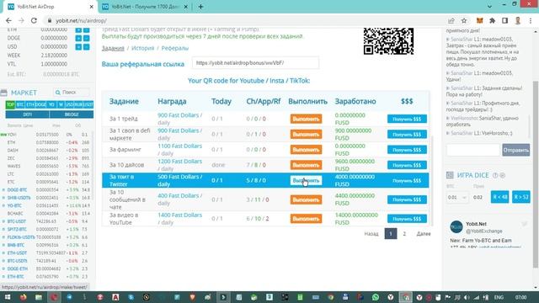Click the Далее pagination link

pyautogui.click(x=424, y=234)
